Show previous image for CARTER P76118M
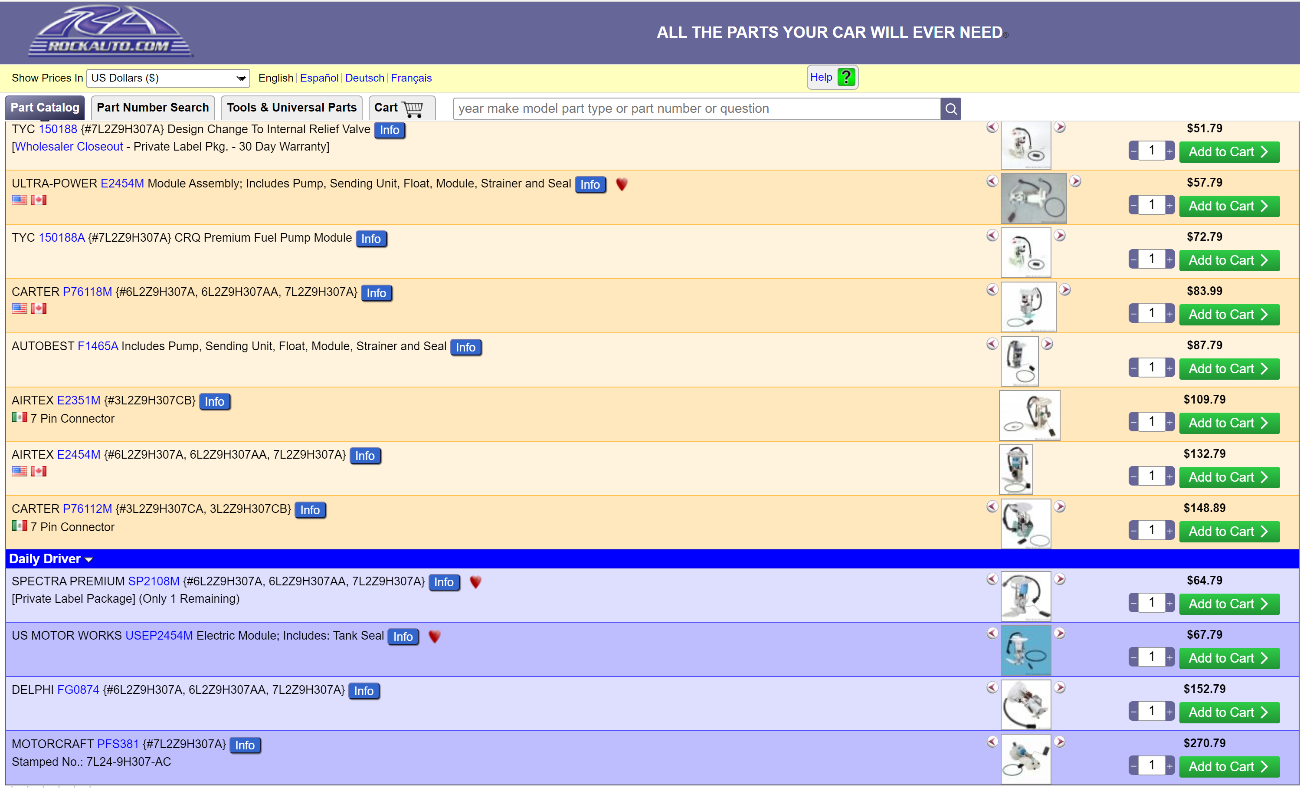Screen dimensions: 1300x788 [992, 290]
